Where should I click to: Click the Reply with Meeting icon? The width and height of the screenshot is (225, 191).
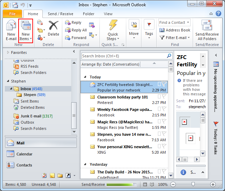pos(92,25)
